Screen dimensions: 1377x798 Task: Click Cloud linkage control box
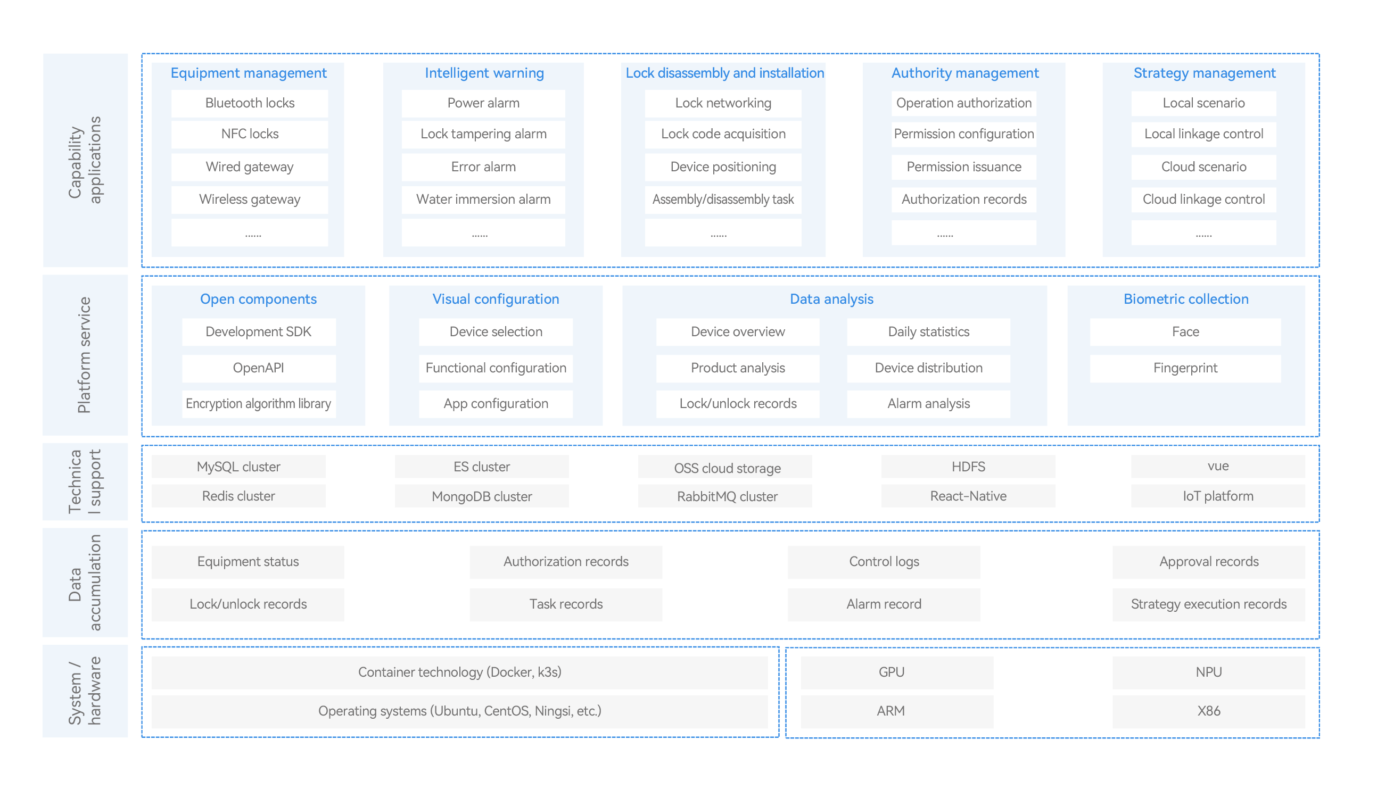(1203, 199)
